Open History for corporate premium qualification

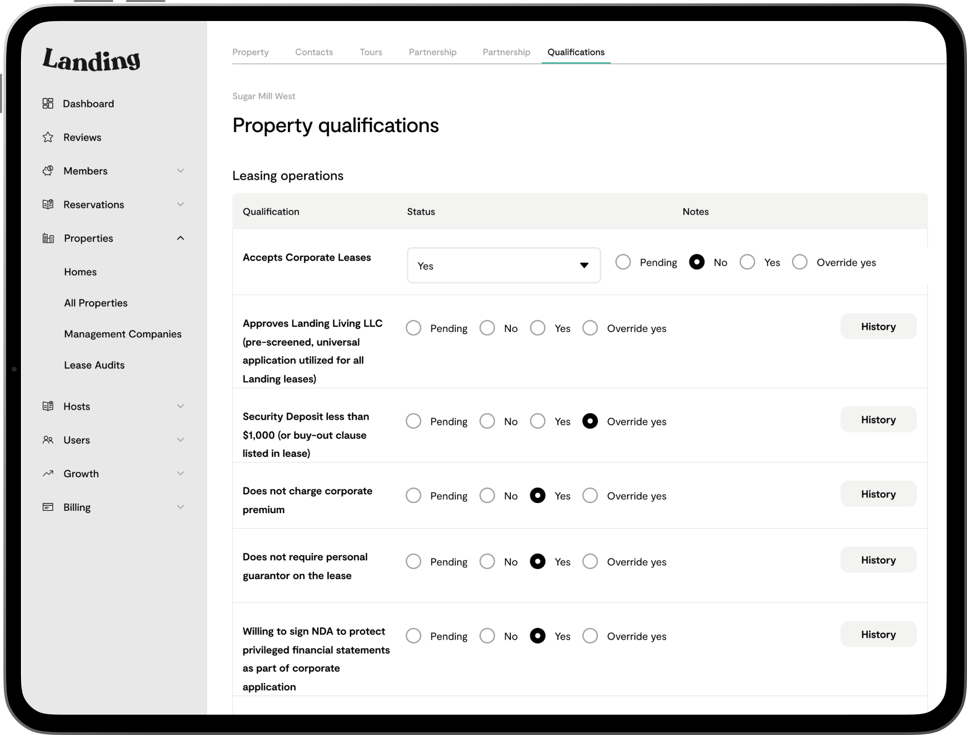[x=878, y=494]
